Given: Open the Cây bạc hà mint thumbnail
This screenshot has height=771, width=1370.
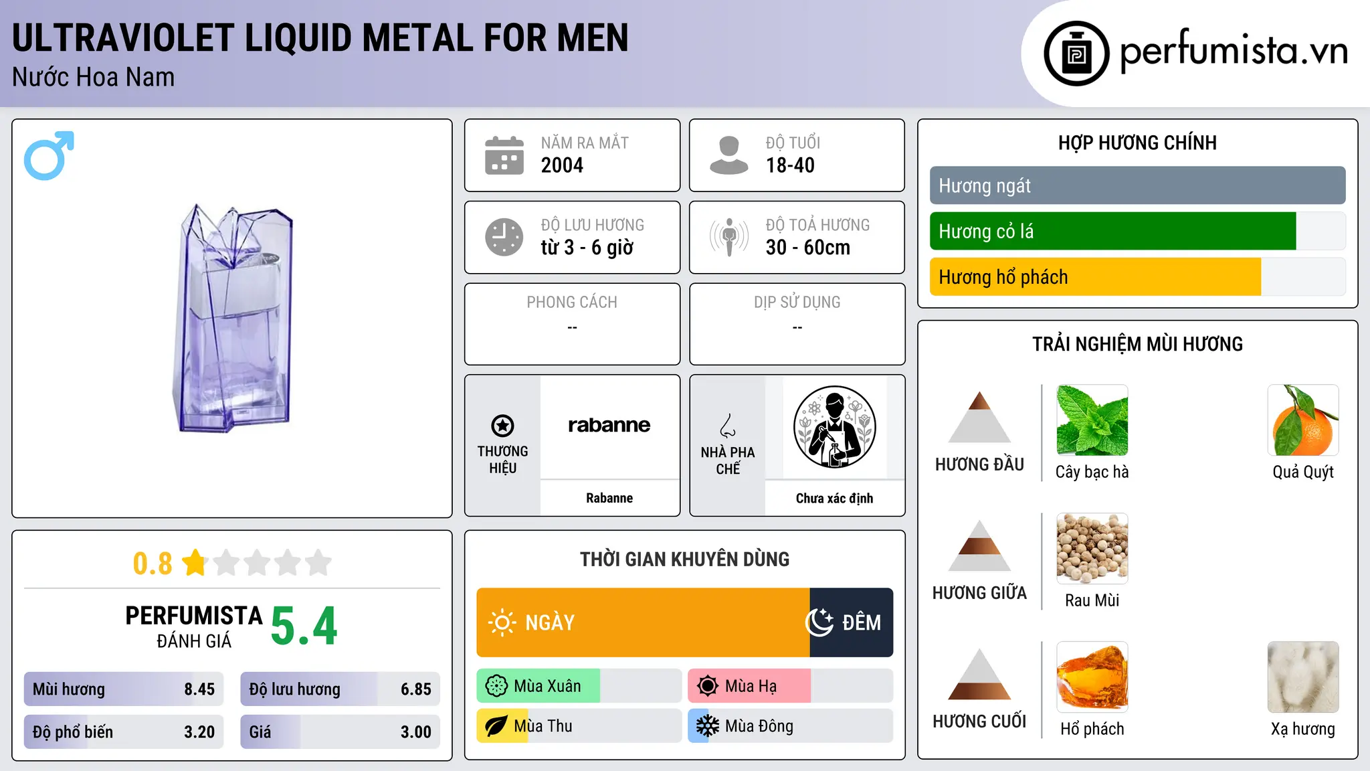Looking at the screenshot, I should tap(1092, 420).
